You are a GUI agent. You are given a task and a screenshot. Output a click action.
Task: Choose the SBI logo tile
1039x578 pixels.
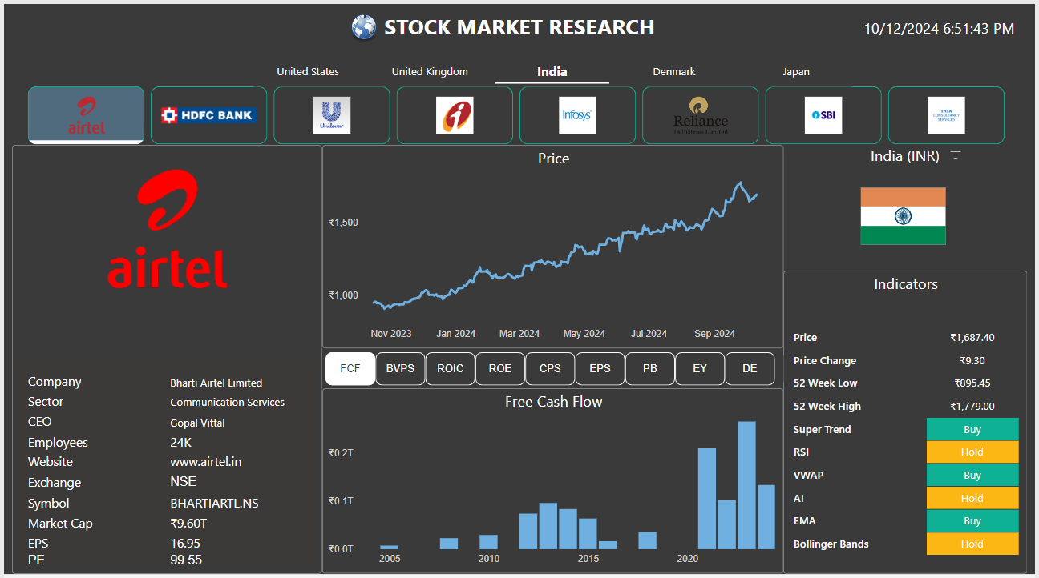[823, 115]
